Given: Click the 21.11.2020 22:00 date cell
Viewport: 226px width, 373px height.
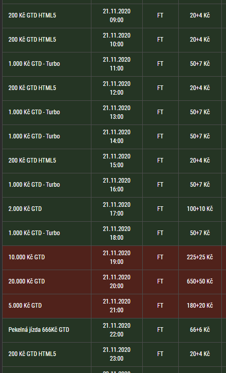Looking at the screenshot, I should point(117,330).
